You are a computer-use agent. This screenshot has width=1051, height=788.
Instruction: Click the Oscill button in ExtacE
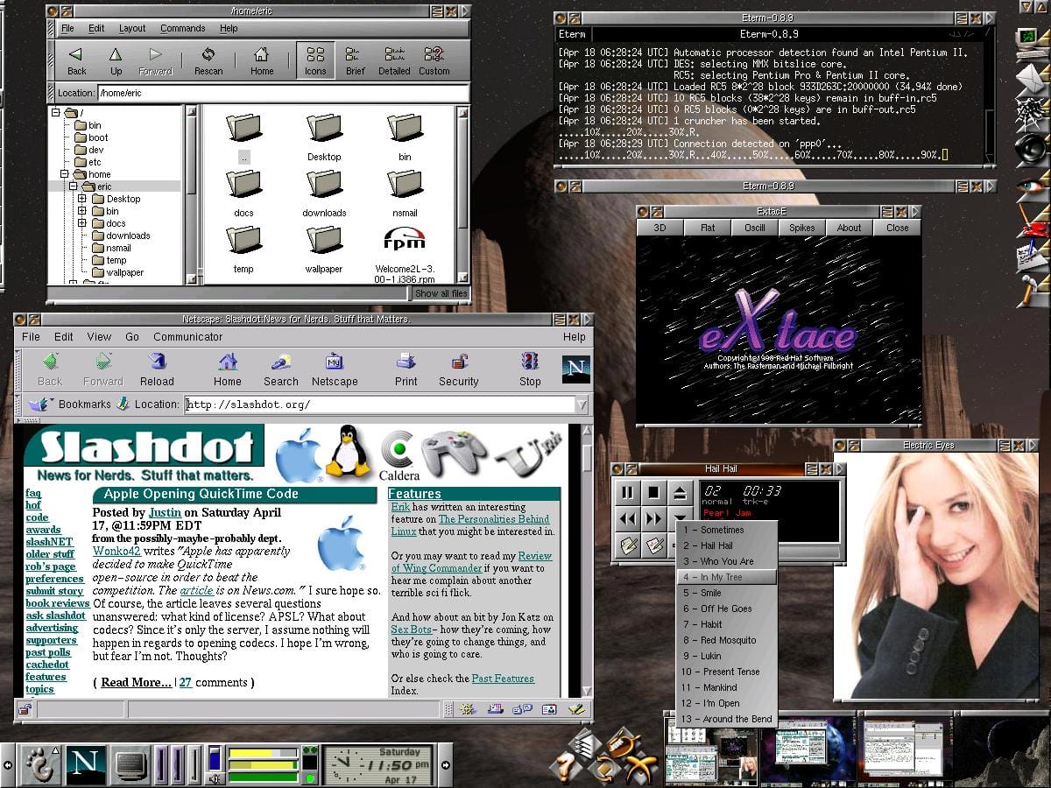point(755,228)
